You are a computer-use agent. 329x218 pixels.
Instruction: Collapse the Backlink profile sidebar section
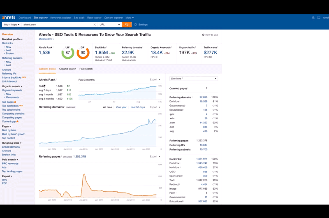12,39
